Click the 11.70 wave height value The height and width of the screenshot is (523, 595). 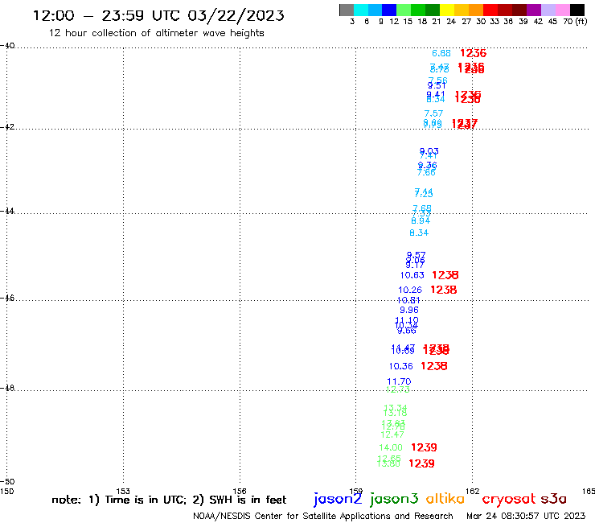pyautogui.click(x=399, y=381)
